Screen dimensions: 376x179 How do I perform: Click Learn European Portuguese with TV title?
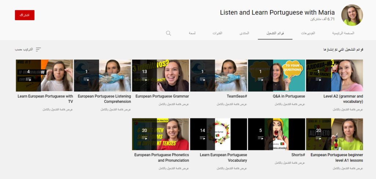45,99
